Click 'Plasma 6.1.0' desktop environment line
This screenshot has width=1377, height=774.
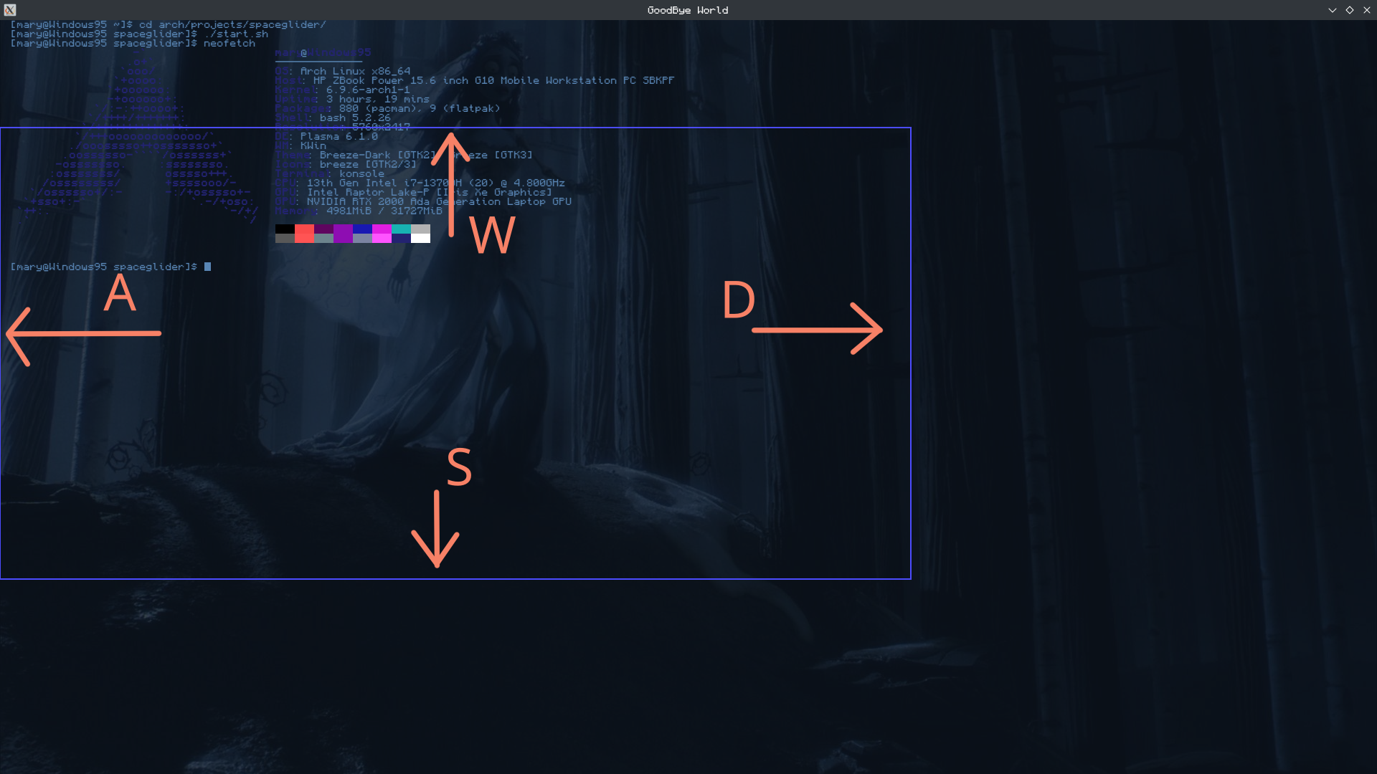tap(339, 136)
